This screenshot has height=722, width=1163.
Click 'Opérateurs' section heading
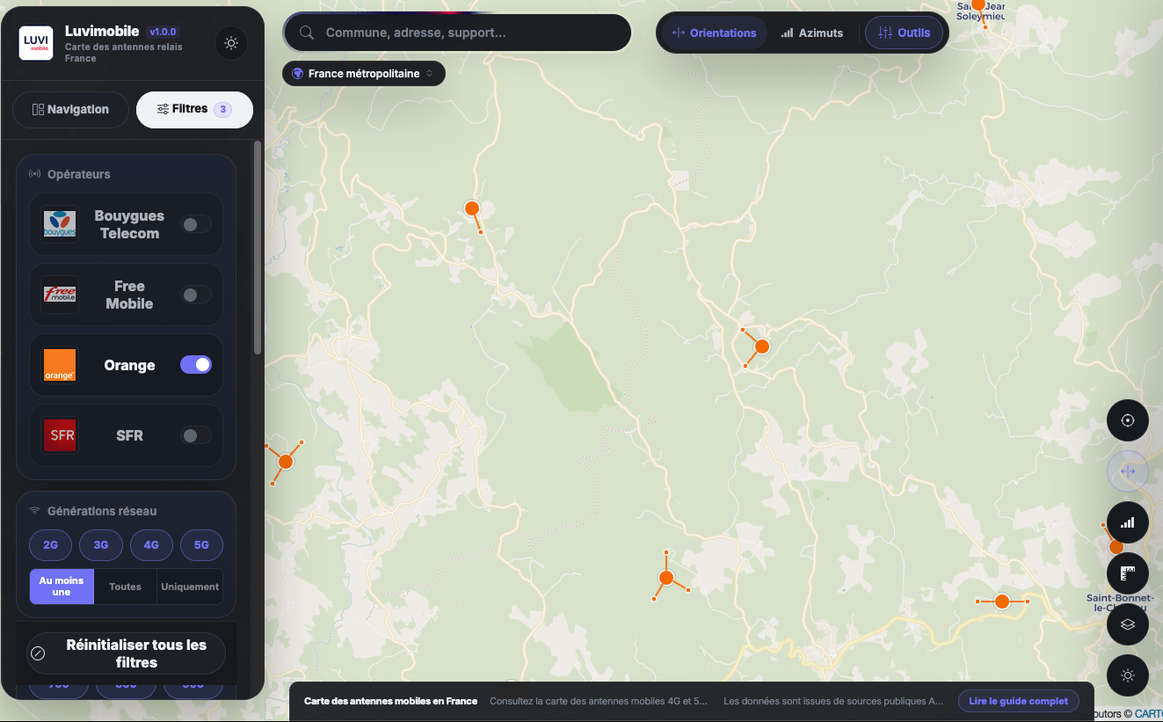(x=79, y=174)
